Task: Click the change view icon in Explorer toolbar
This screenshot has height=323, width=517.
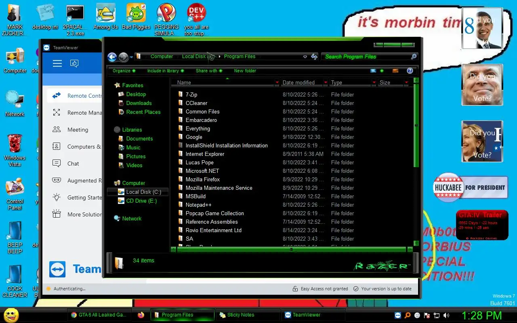Action: coord(373,71)
